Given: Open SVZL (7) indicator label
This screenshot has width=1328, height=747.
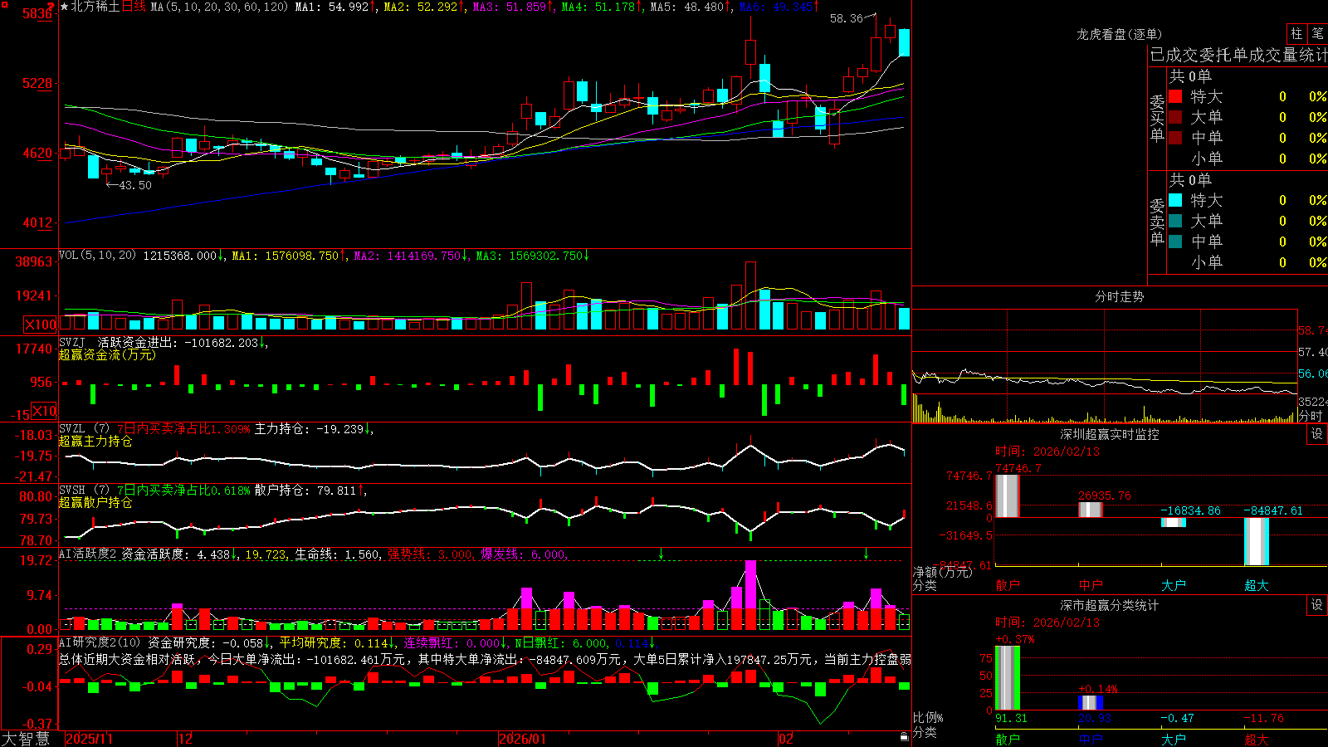Looking at the screenshot, I should tap(84, 429).
